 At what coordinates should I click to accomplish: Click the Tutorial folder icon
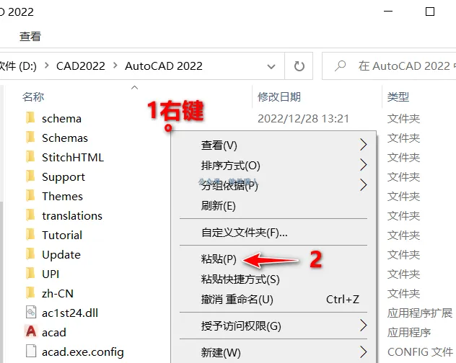[x=30, y=235]
